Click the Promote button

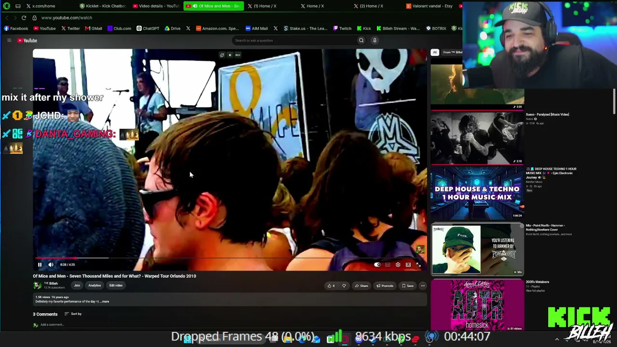[x=385, y=286]
